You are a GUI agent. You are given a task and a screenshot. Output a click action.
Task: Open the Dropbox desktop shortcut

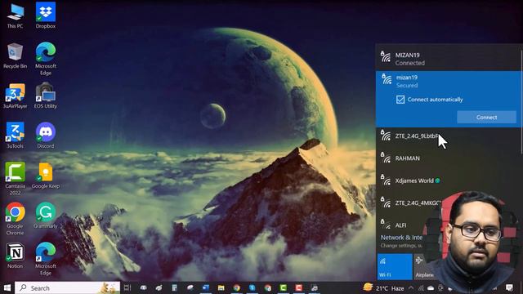coord(46,16)
